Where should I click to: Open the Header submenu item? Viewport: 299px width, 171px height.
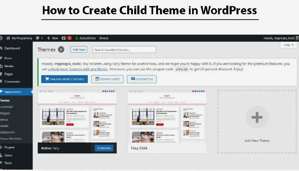point(4,126)
